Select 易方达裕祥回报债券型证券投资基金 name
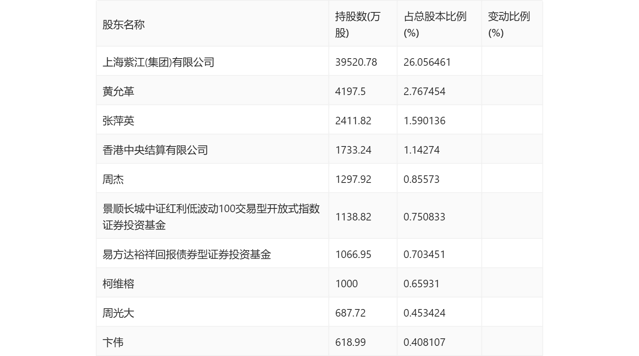The image size is (639, 356). point(187,254)
